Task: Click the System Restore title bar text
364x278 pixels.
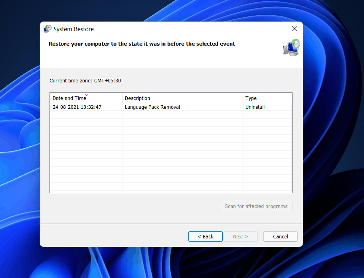Action: tap(73, 29)
